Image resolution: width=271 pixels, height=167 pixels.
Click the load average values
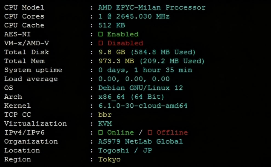point(134,79)
